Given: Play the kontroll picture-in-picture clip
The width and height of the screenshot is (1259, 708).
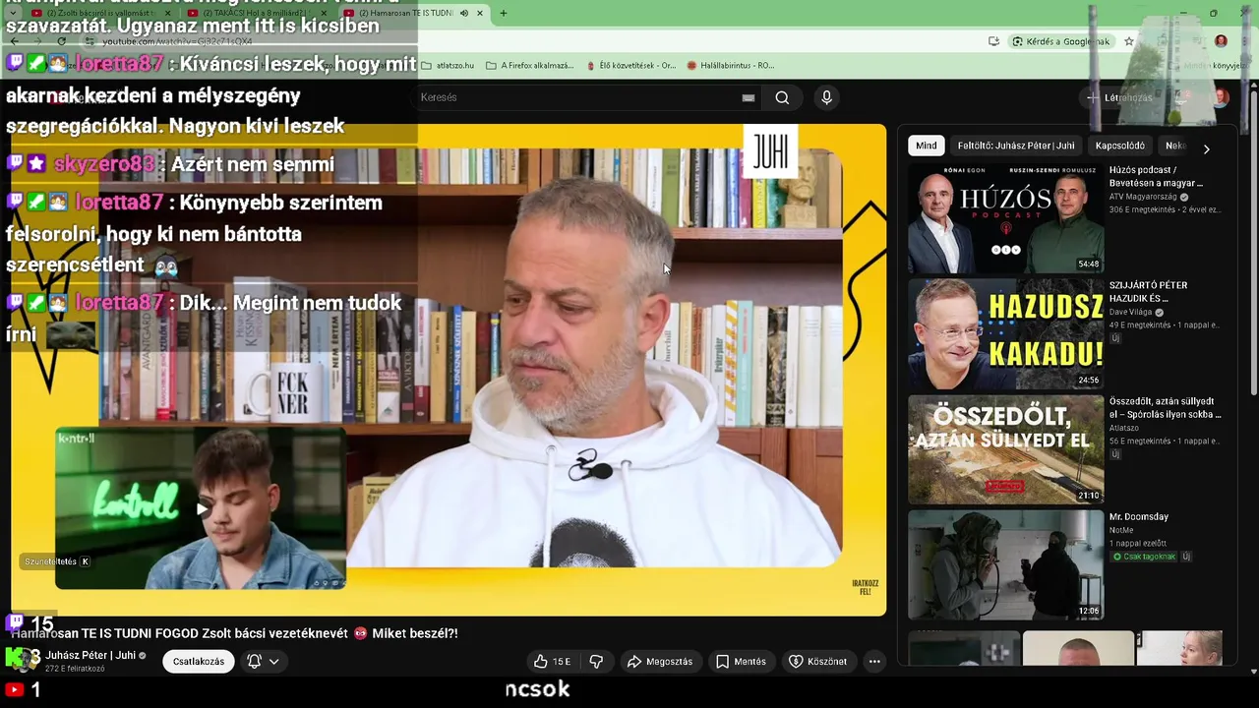Looking at the screenshot, I should point(202,508).
